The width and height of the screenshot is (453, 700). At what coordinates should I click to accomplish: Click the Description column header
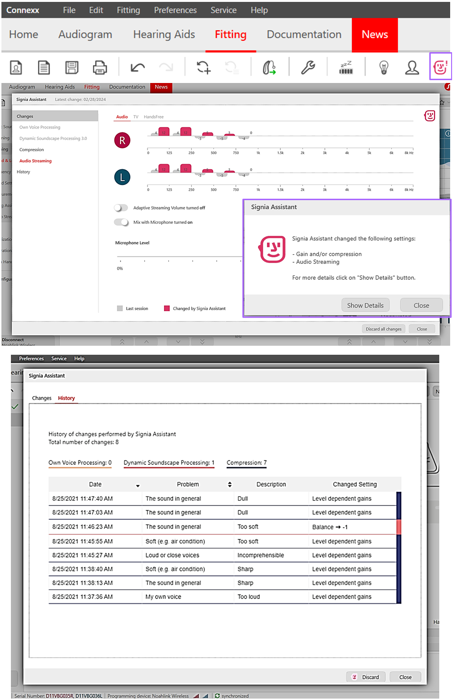click(x=271, y=485)
